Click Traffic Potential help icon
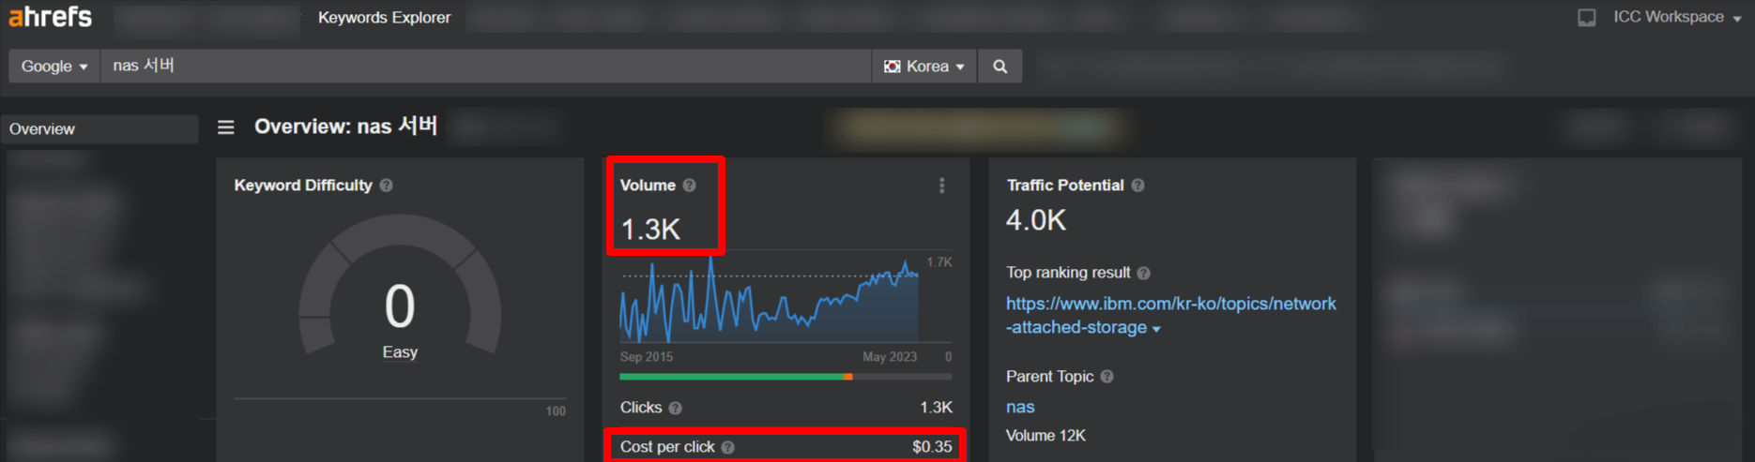The image size is (1755, 462). [x=1137, y=186]
